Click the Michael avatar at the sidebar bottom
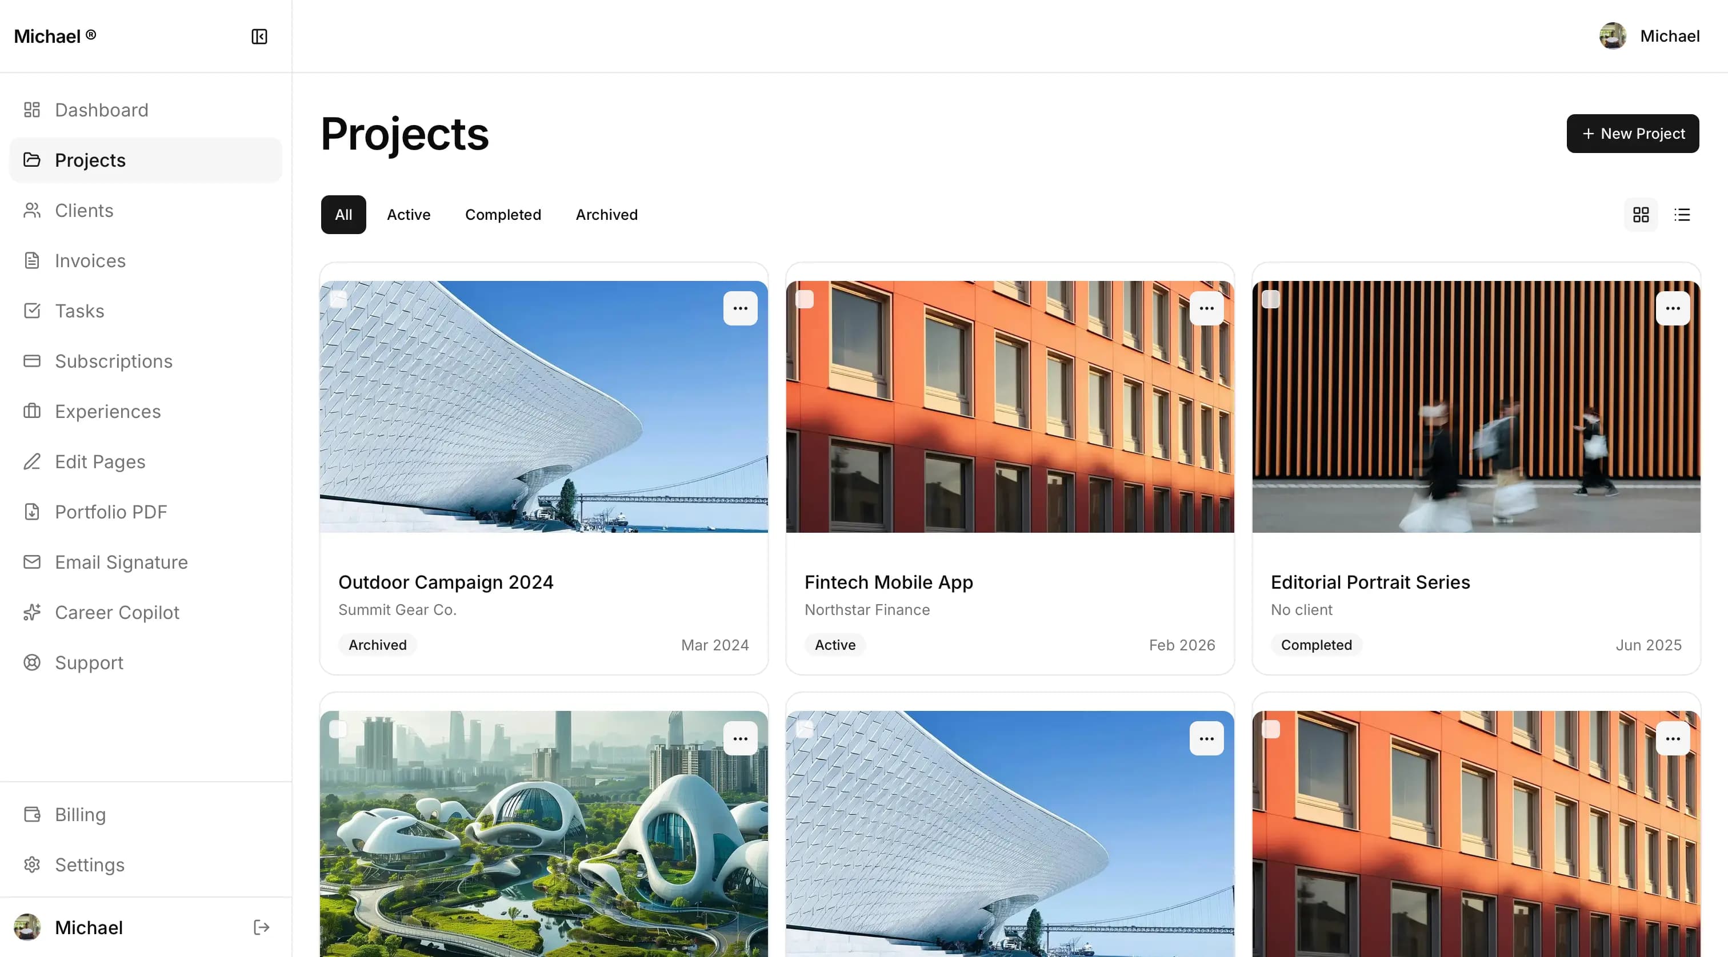This screenshot has width=1728, height=957. pos(27,927)
